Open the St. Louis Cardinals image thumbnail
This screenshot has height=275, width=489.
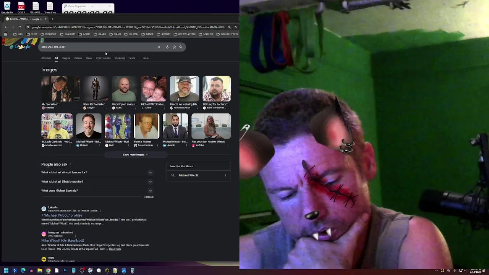[57, 126]
